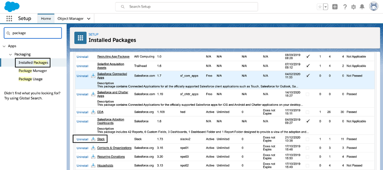This screenshot has height=170, width=383.
Task: Open the Notifications bell
Action: [x=362, y=7]
